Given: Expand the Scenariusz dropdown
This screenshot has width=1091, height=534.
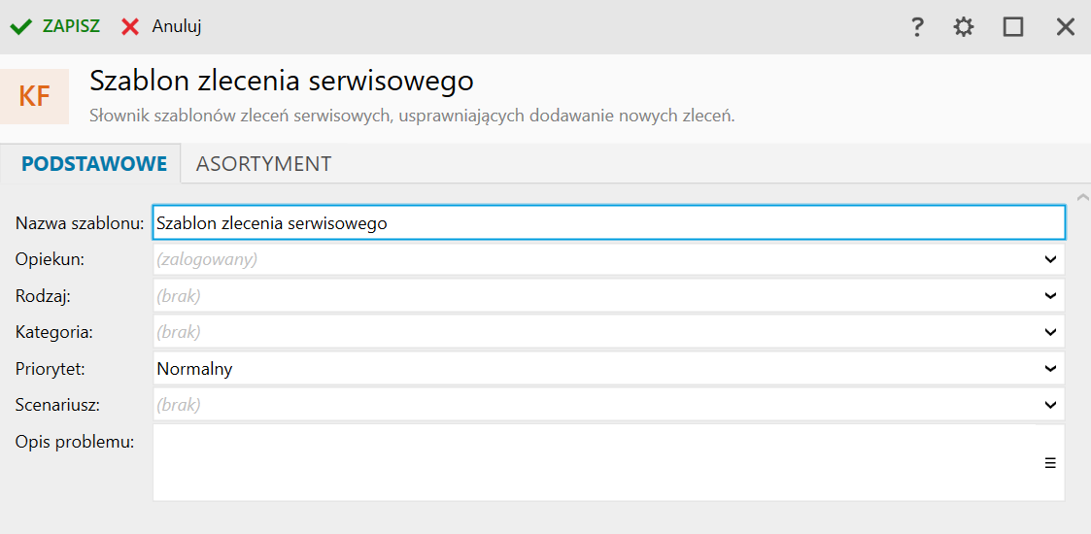Looking at the screenshot, I should pyautogui.click(x=1050, y=405).
